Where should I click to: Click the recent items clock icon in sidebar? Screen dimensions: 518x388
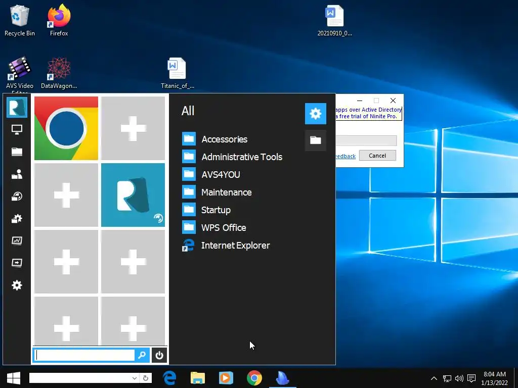(x=17, y=197)
